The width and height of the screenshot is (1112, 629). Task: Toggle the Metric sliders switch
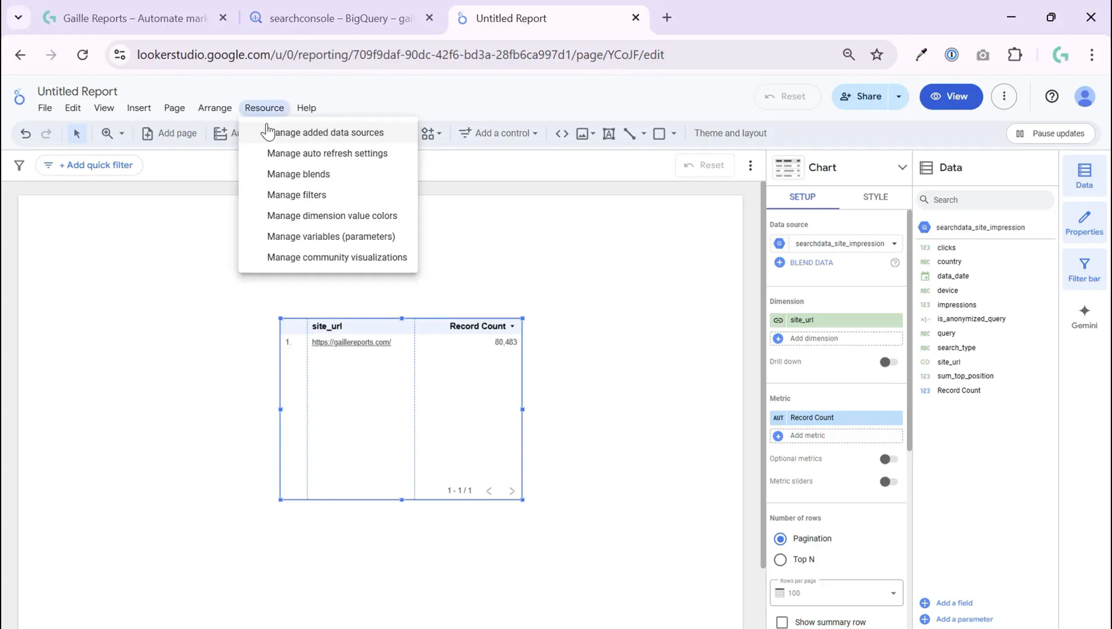click(888, 482)
